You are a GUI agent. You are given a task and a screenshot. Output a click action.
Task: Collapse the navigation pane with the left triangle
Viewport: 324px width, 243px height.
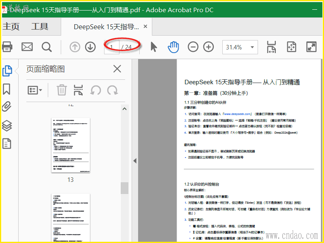coord(135,161)
